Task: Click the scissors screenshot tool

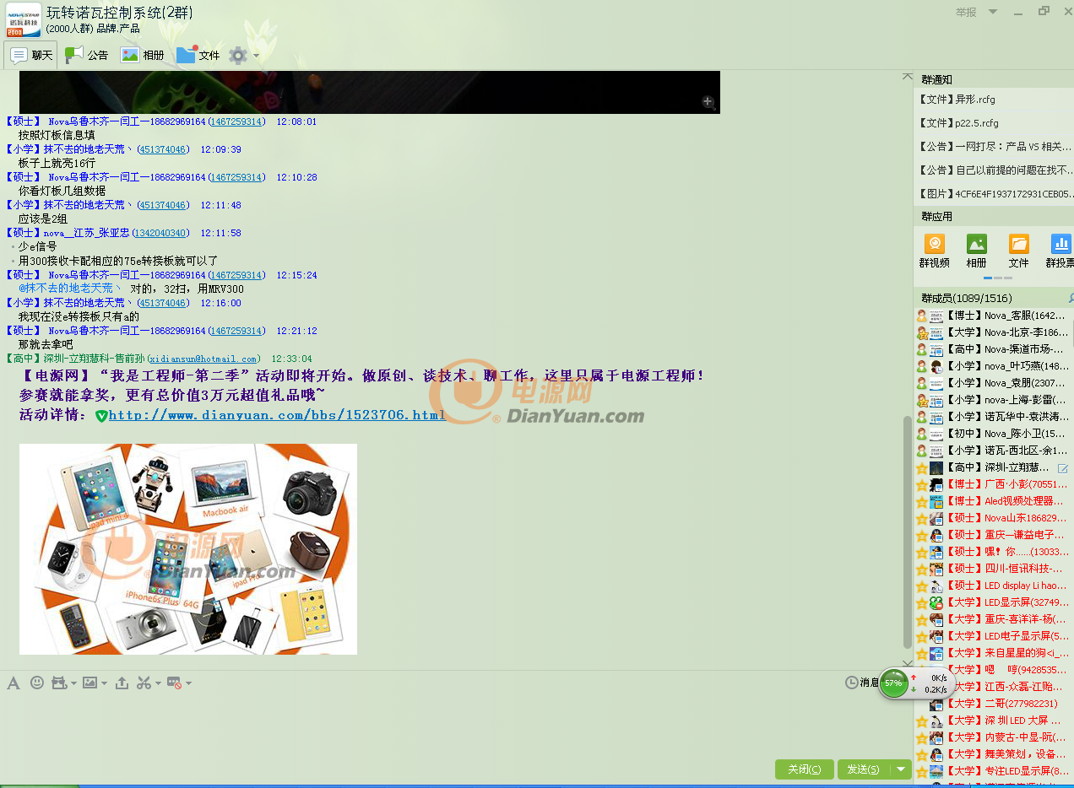Action: 144,683
